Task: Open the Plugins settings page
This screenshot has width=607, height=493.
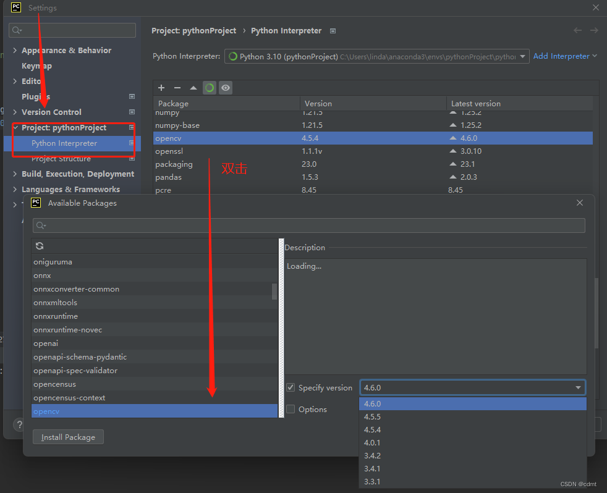Action: click(x=36, y=97)
